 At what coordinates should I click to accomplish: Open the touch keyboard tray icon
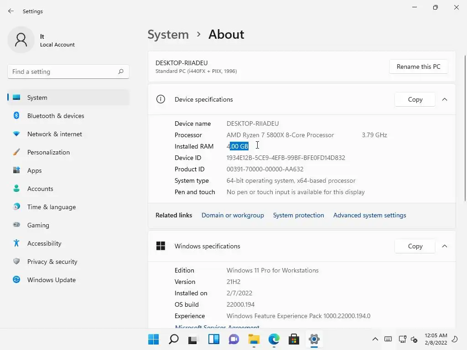click(388, 339)
